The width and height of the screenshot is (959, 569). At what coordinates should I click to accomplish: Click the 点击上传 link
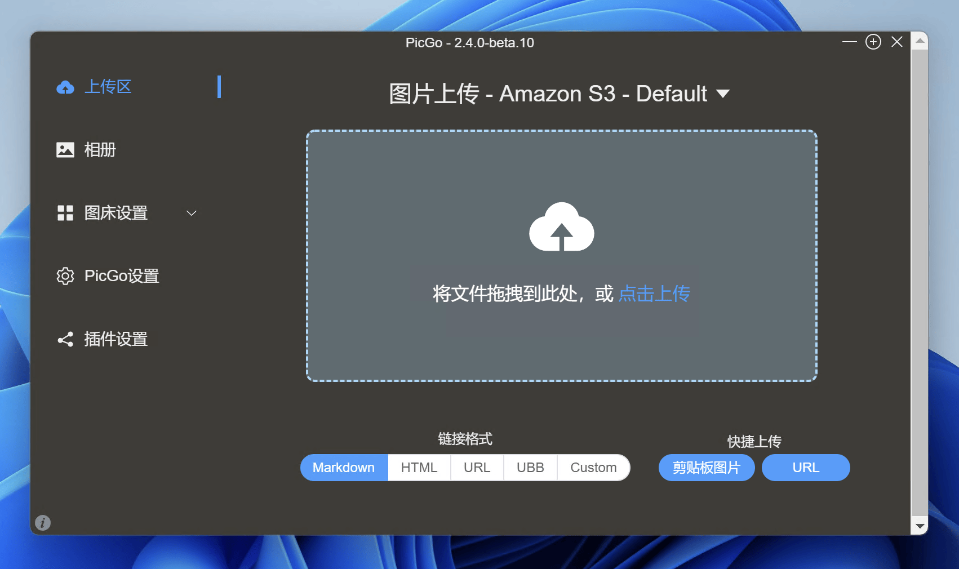[x=654, y=294]
